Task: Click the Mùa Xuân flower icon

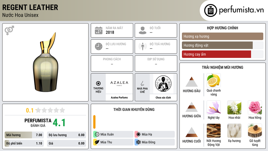Action: pos(97,134)
